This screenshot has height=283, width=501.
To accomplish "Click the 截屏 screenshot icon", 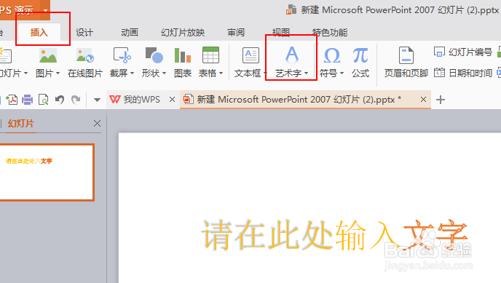I will [122, 55].
